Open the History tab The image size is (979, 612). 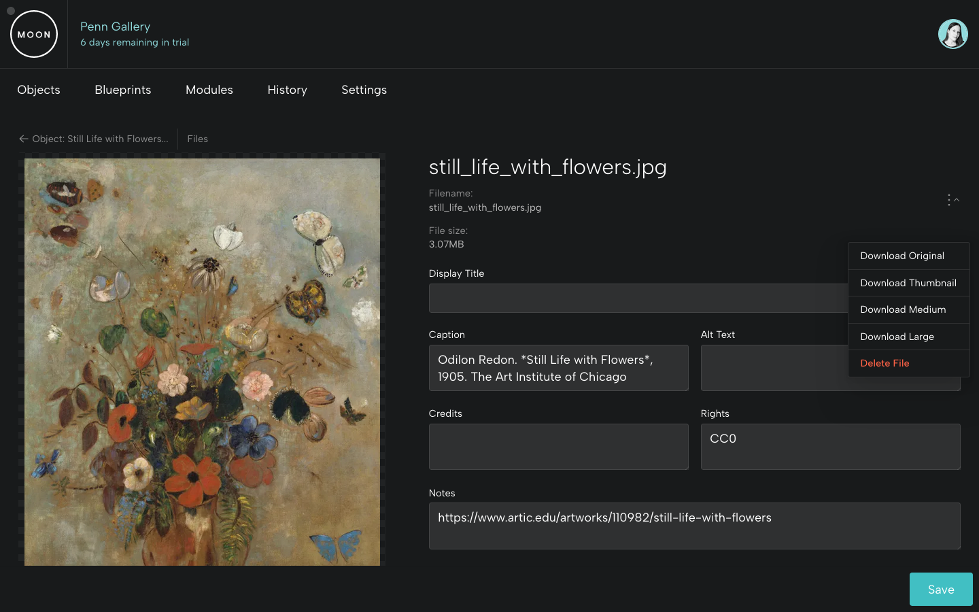(287, 90)
